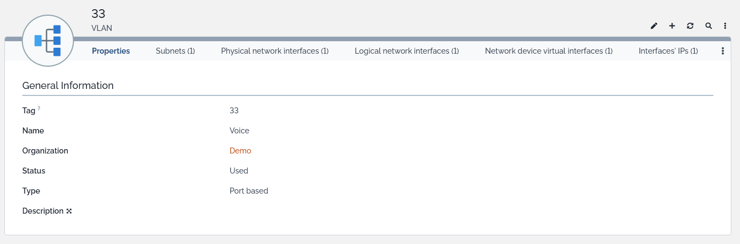Click the VLAN class icon
Image resolution: width=740 pixels, height=244 pixels.
coord(48,41)
